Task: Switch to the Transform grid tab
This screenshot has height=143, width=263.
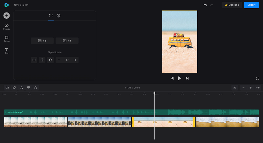Action: tap(51, 16)
